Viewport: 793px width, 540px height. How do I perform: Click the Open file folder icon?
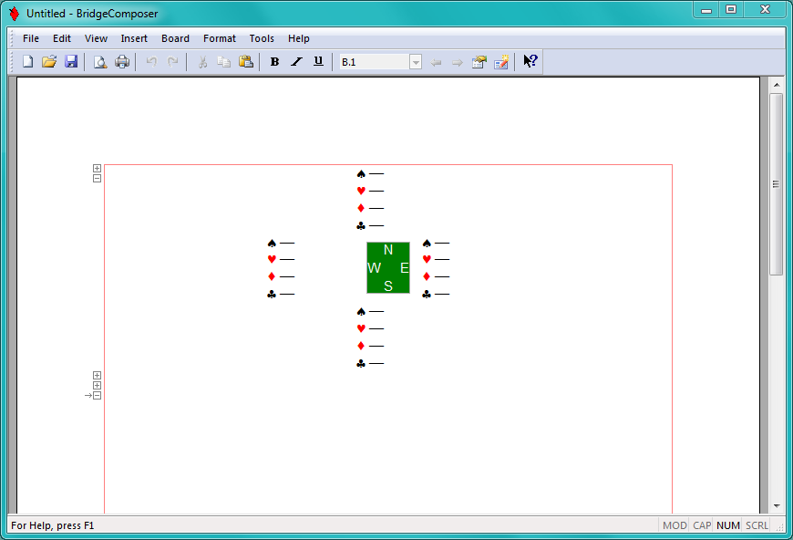click(x=49, y=62)
